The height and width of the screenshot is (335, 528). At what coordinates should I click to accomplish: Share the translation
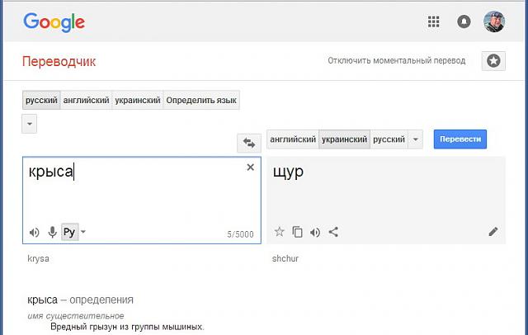tap(333, 232)
